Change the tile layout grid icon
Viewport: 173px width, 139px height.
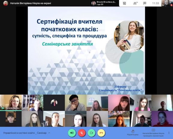click(124, 3)
